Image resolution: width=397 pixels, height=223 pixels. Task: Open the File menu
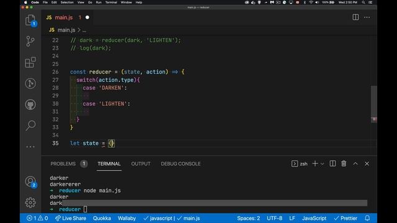tap(45, 2)
